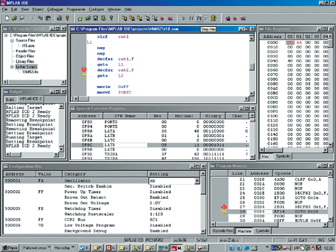Select Watchdog Timer row in Configuration Bits
The height and width of the screenshot is (252, 336).
tap(102, 208)
